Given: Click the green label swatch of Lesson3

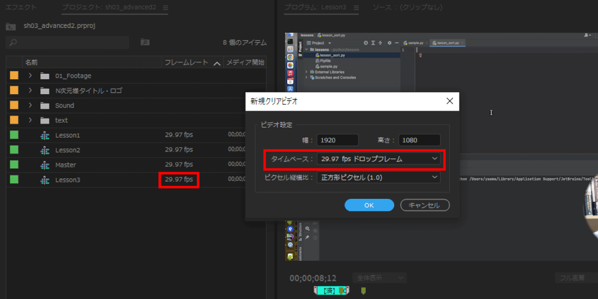Looking at the screenshot, I should tap(14, 180).
